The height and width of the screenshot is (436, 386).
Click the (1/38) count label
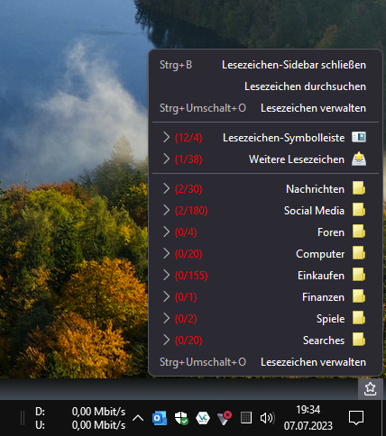point(188,159)
